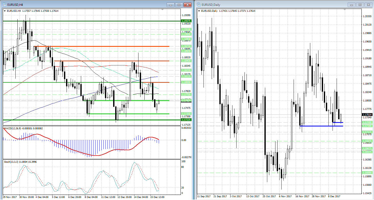Maximize the EURUSD,Daily chart window
374x200 pixels.
360,5
